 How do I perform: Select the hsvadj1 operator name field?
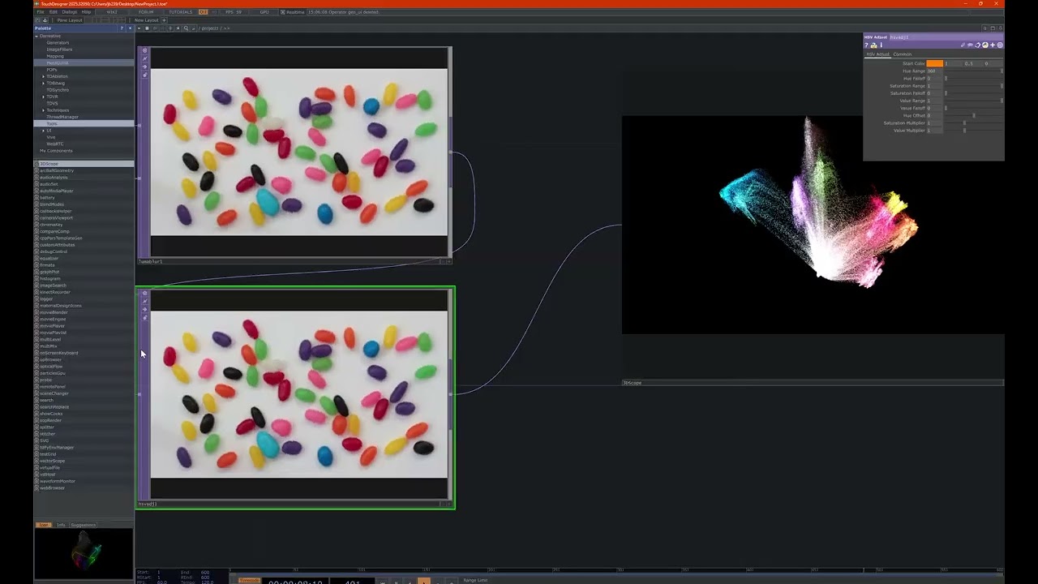click(946, 37)
